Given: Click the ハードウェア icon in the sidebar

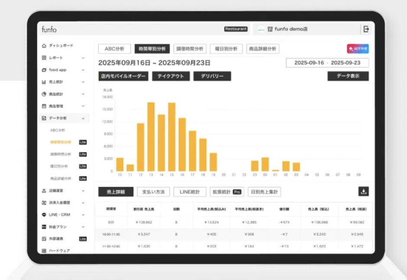Looking at the screenshot, I should (x=44, y=251).
